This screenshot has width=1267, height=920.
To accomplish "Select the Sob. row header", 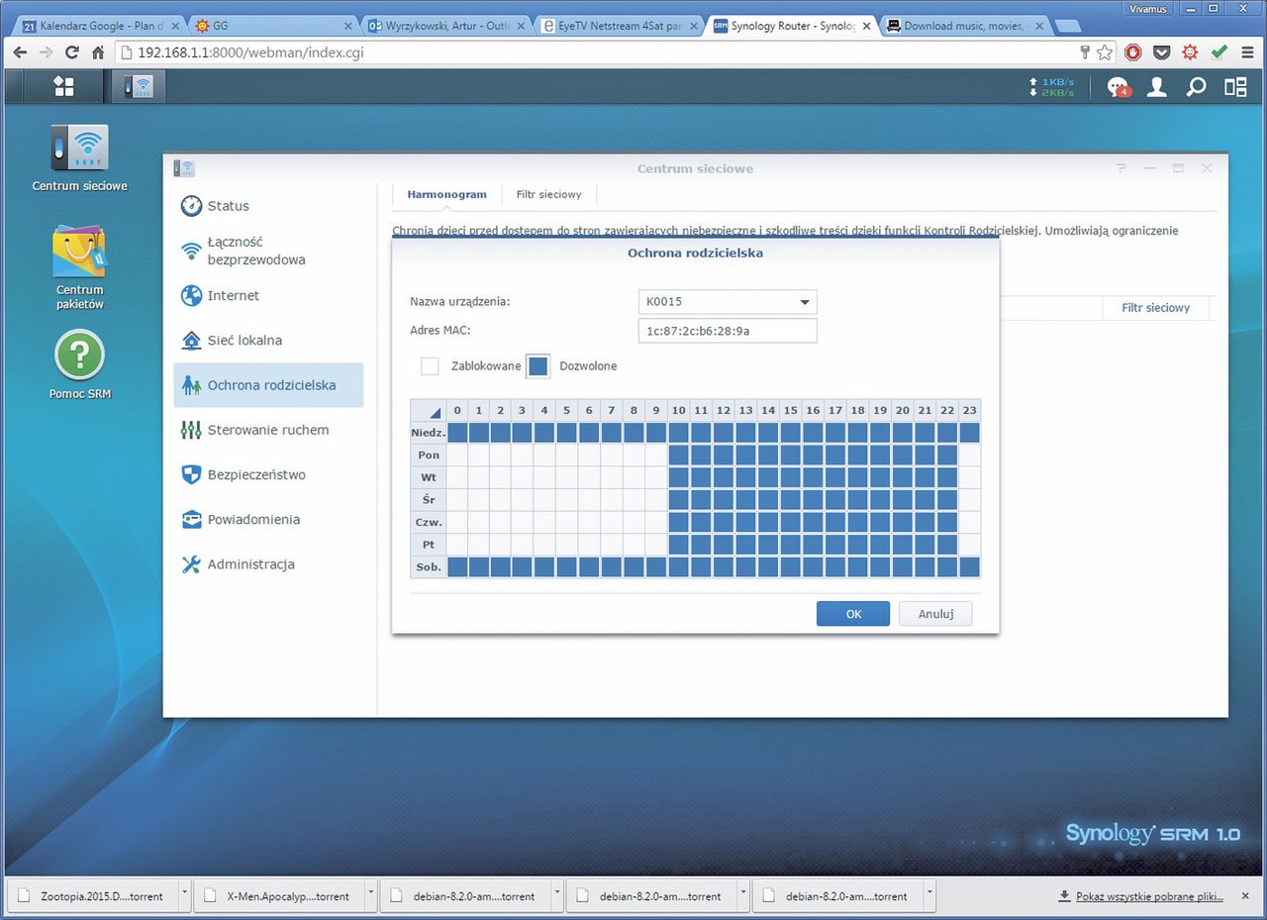I will click(x=429, y=566).
